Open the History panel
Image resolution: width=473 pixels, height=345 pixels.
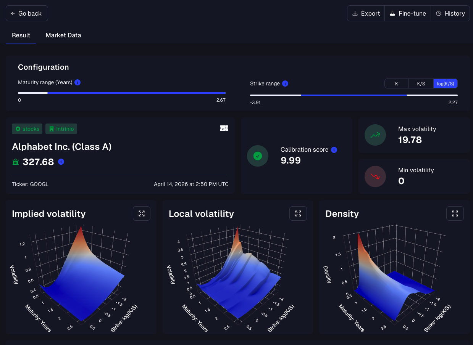coord(450,13)
